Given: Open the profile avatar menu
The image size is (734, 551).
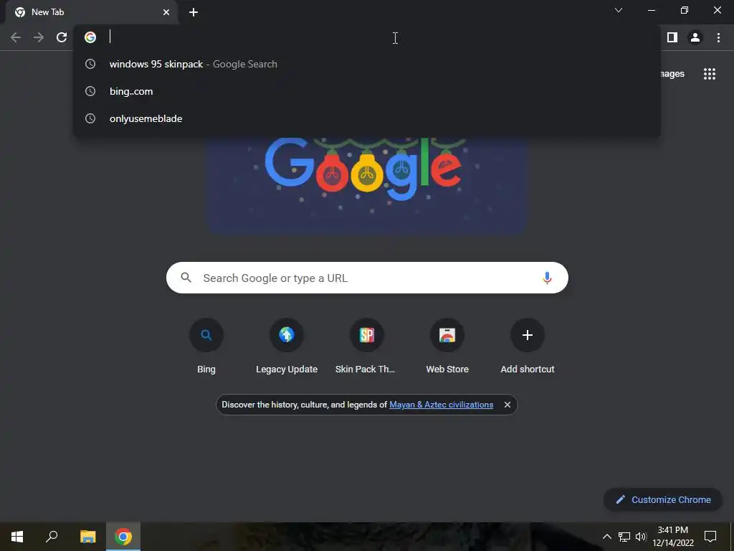Looking at the screenshot, I should (695, 37).
